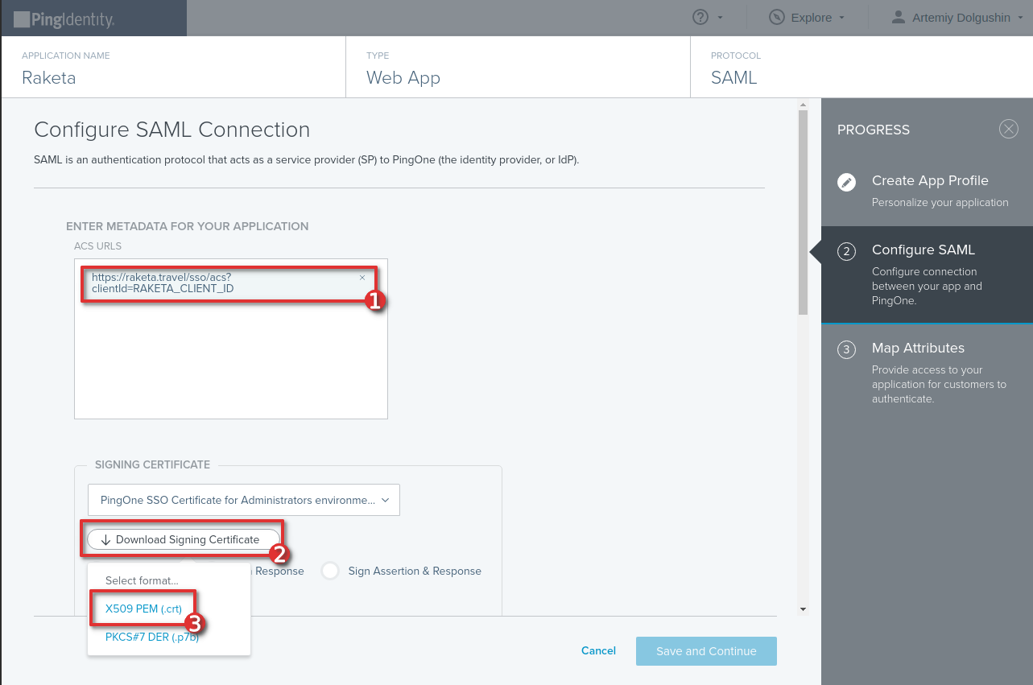Click the Raketa application name

tap(49, 78)
